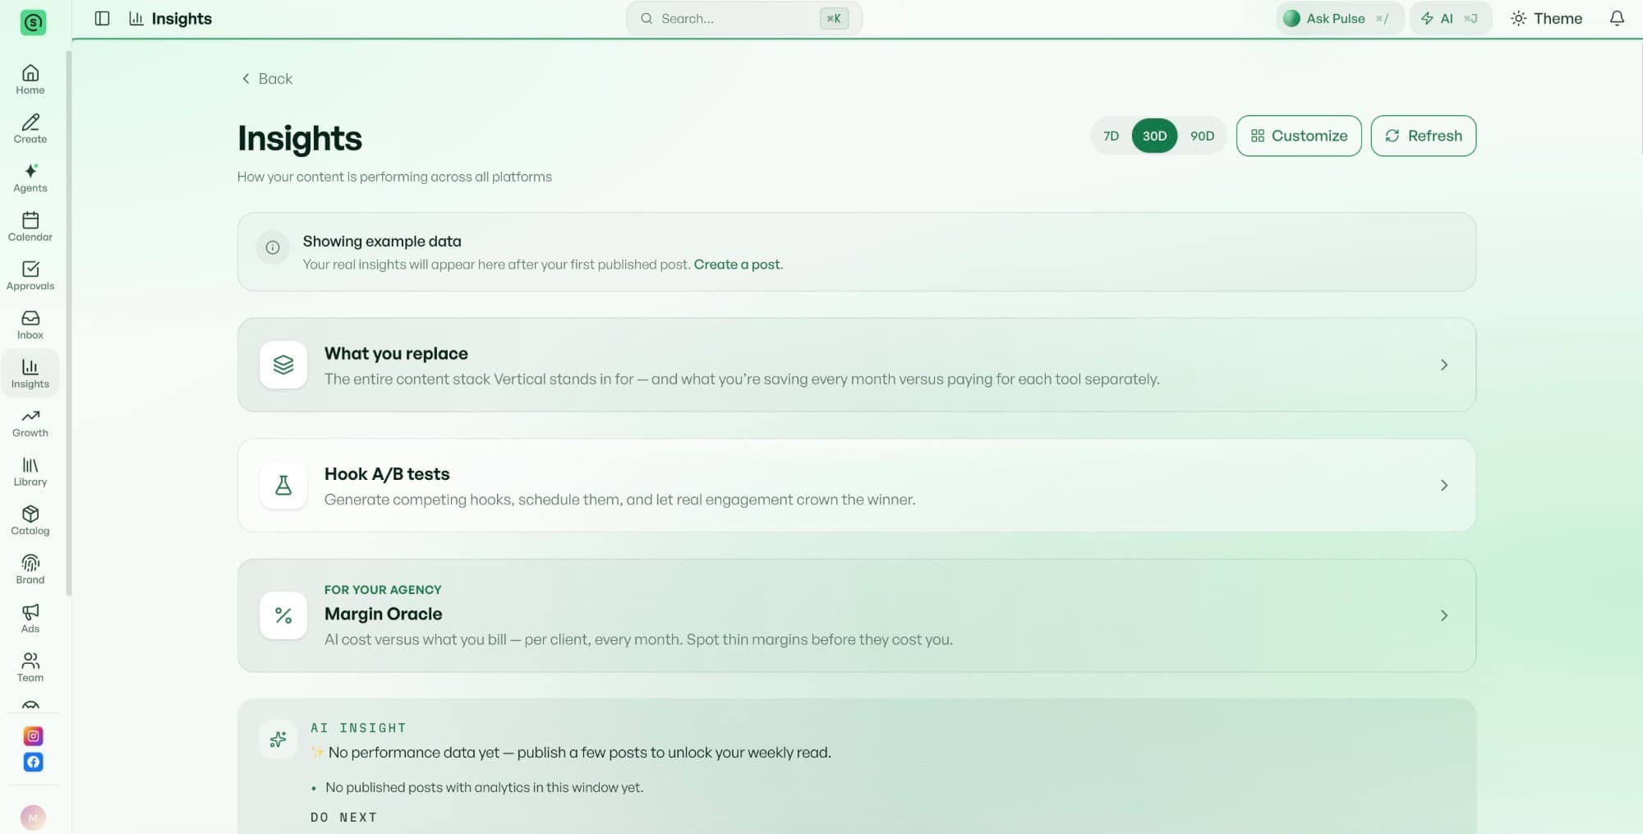Screen dimensions: 1643x834
Task: Click the sparkles AI Insight icon
Action: 278,740
